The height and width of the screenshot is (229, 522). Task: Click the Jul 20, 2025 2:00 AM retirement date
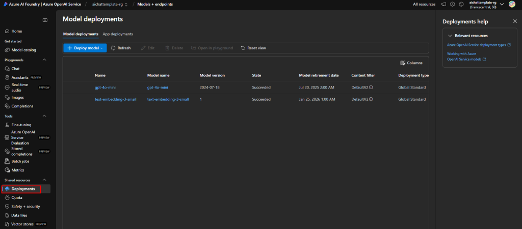(317, 88)
